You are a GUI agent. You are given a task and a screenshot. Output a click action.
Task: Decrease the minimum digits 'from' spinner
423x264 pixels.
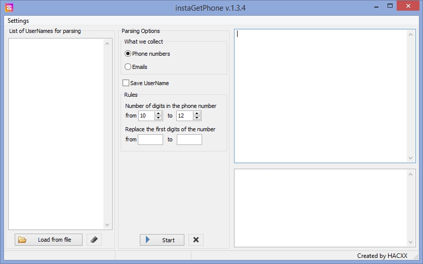pos(158,118)
